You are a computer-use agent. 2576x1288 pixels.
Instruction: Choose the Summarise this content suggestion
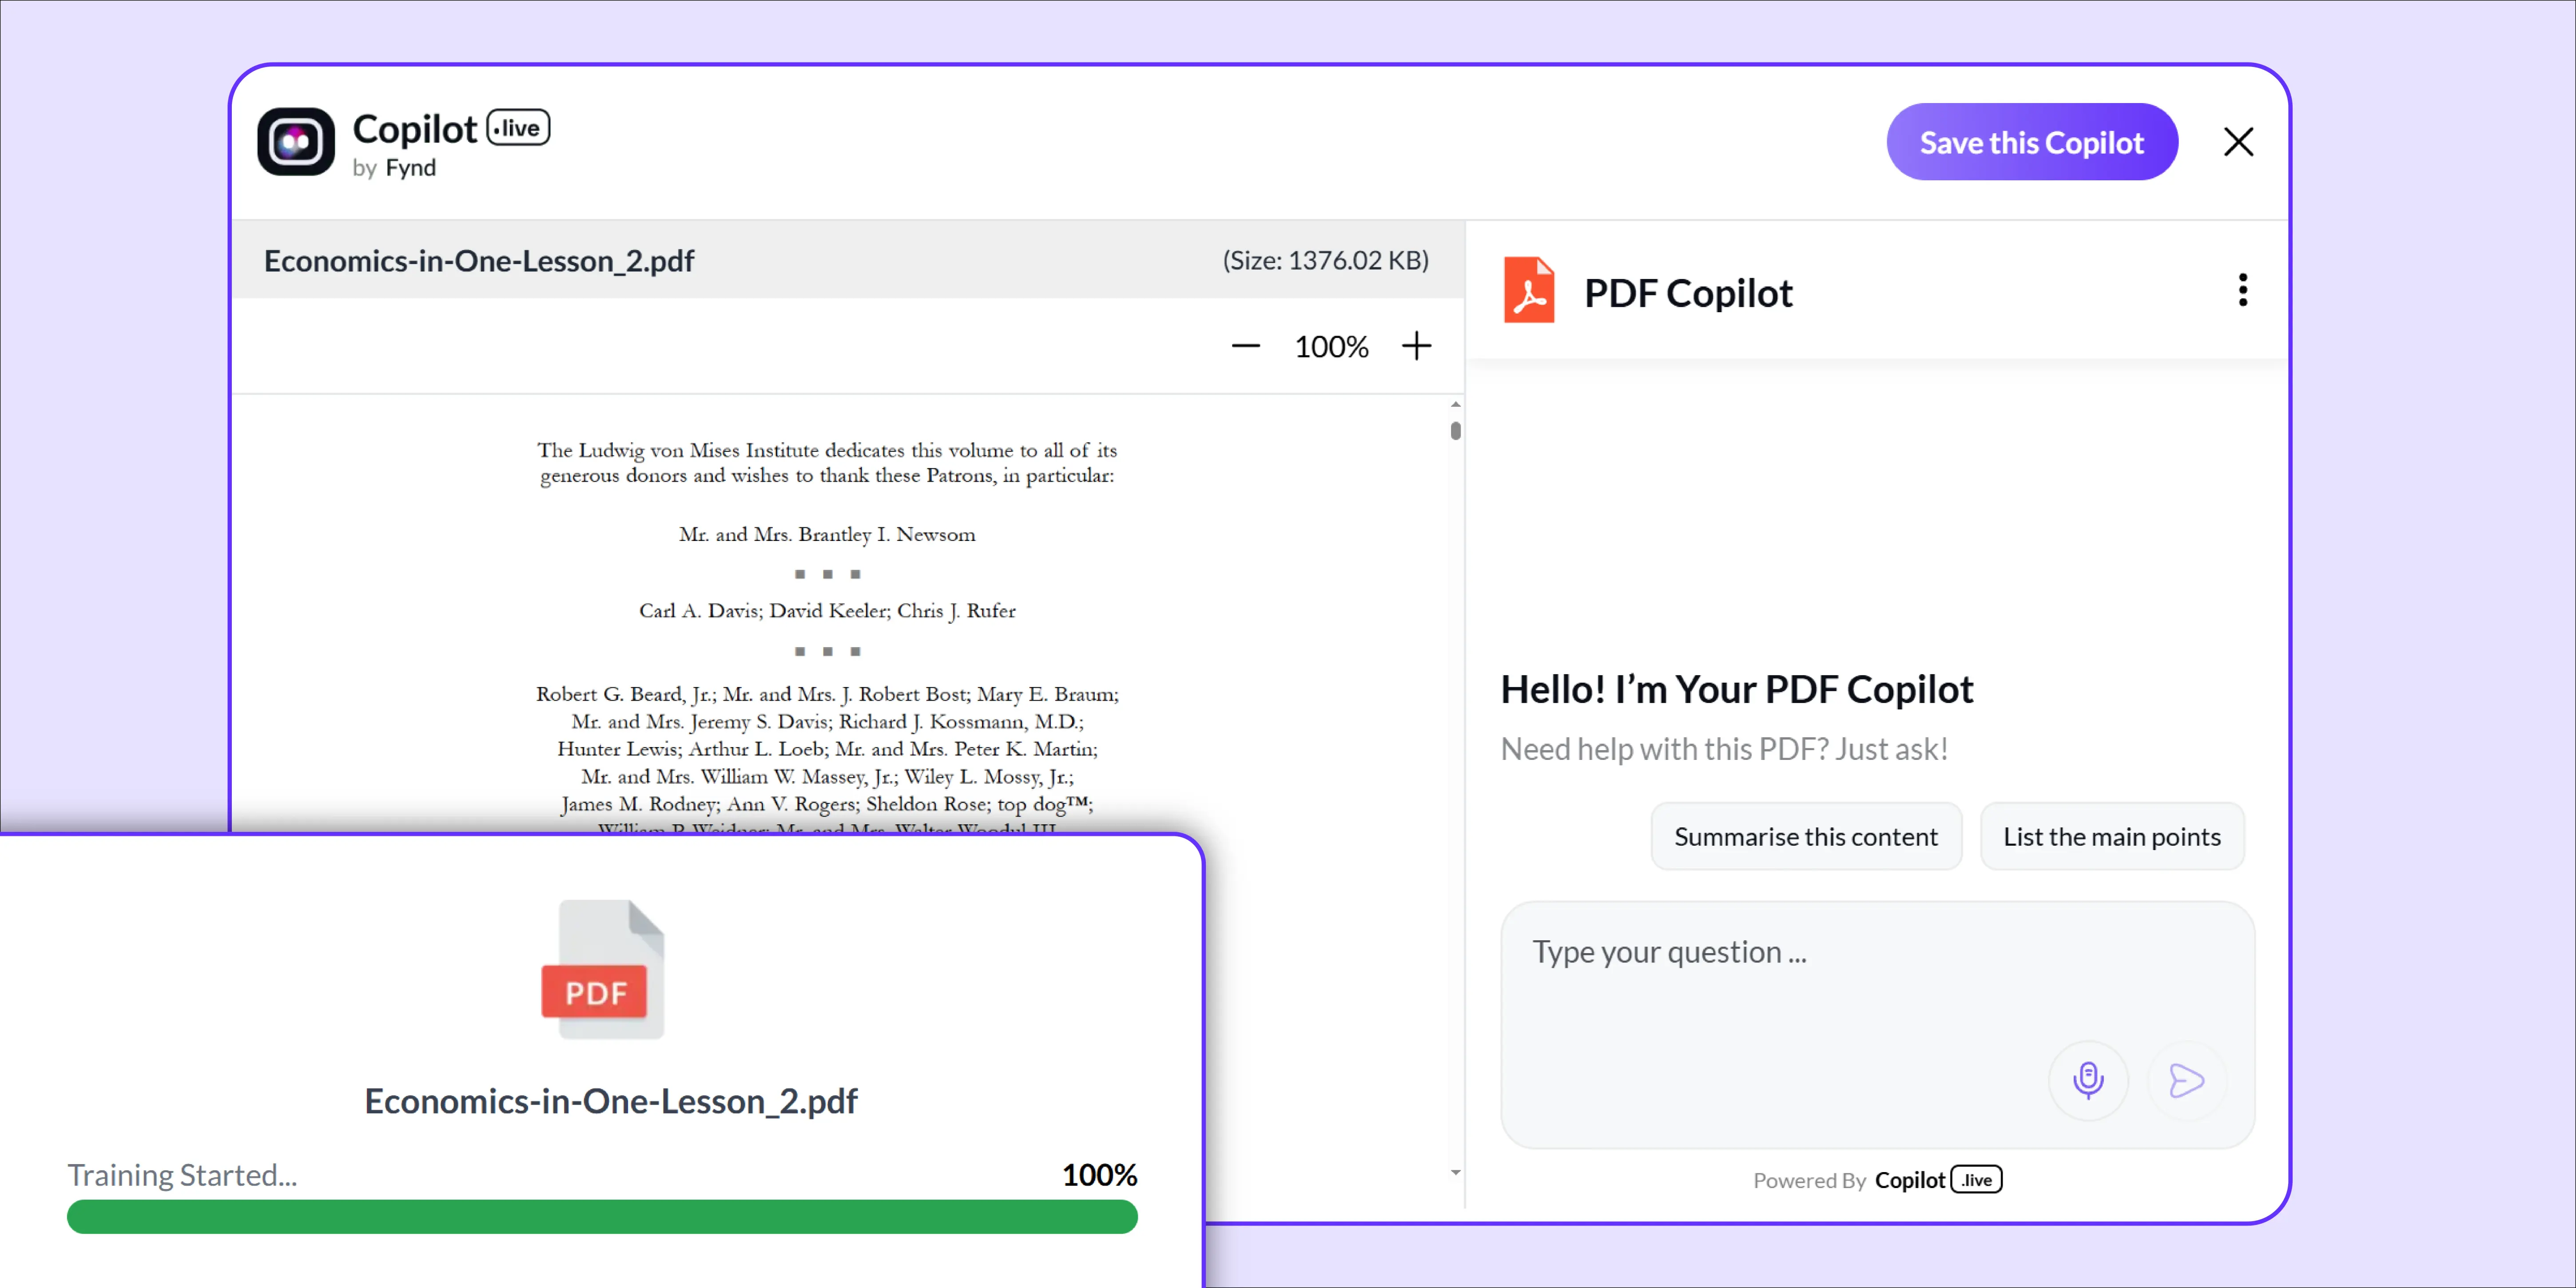coord(1806,836)
